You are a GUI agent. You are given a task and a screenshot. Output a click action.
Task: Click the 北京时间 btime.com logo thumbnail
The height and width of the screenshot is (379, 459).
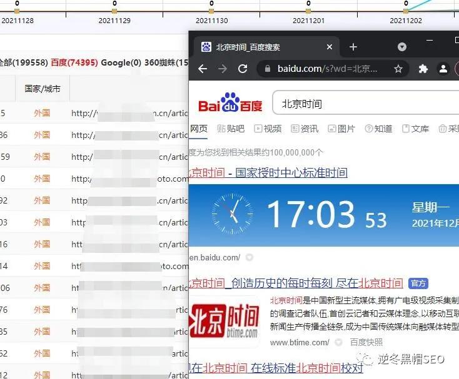click(x=224, y=322)
